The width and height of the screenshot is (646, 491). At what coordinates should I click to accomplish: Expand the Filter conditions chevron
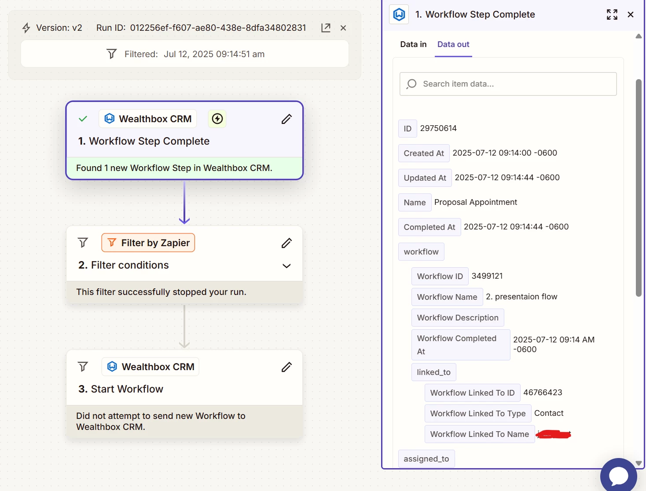click(x=286, y=266)
